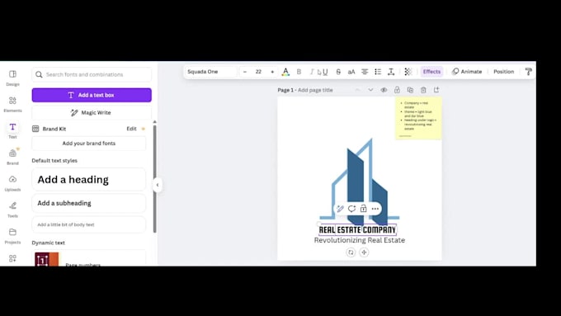
Task: Click Add page title field
Action: tap(315, 90)
